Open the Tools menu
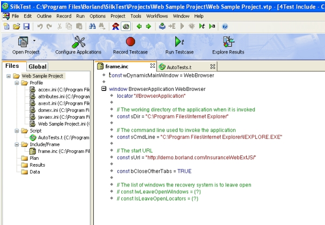325x225 pixels. pyautogui.click(x=136, y=16)
